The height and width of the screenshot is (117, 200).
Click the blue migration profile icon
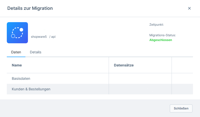point(17,33)
